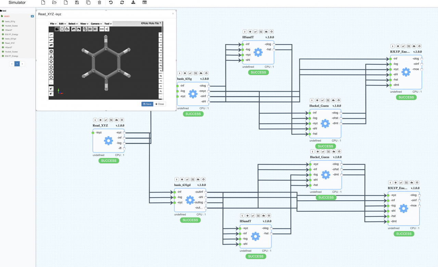This screenshot has height=267, width=438.
Task: Select the triple bond tool
Action: 51,45
